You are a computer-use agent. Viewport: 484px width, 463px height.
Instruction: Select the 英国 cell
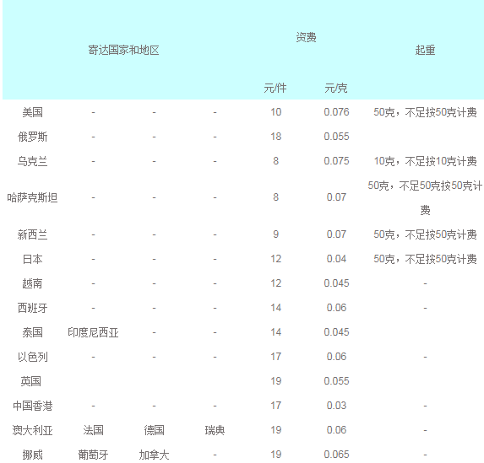click(x=31, y=381)
